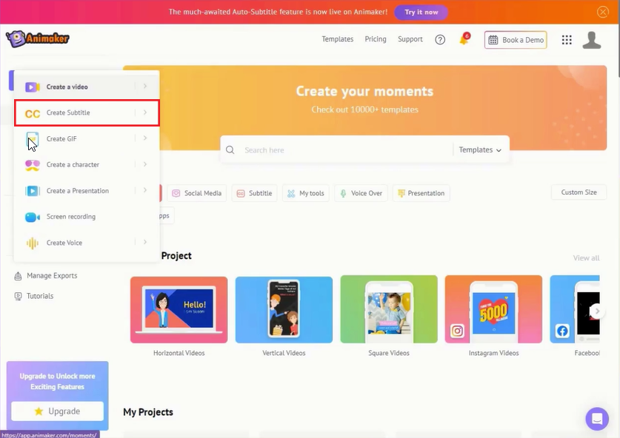Expand the Create a character submenu arrow
This screenshot has height=438, width=620.
(x=145, y=164)
